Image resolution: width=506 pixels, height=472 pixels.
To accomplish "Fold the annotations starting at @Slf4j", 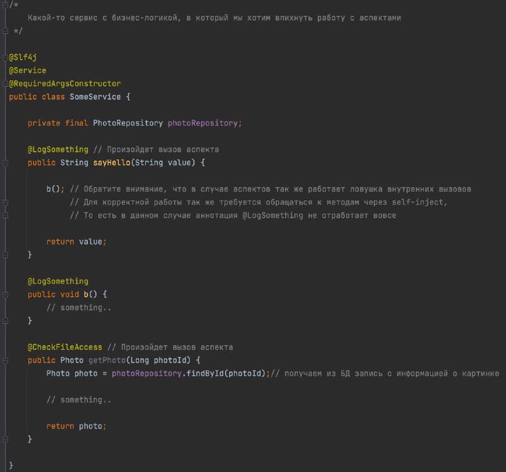I will [5, 58].
